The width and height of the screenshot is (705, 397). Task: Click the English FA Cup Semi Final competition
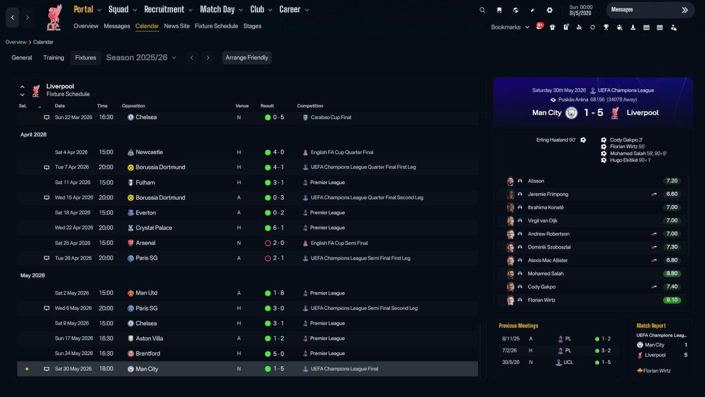[x=339, y=243]
